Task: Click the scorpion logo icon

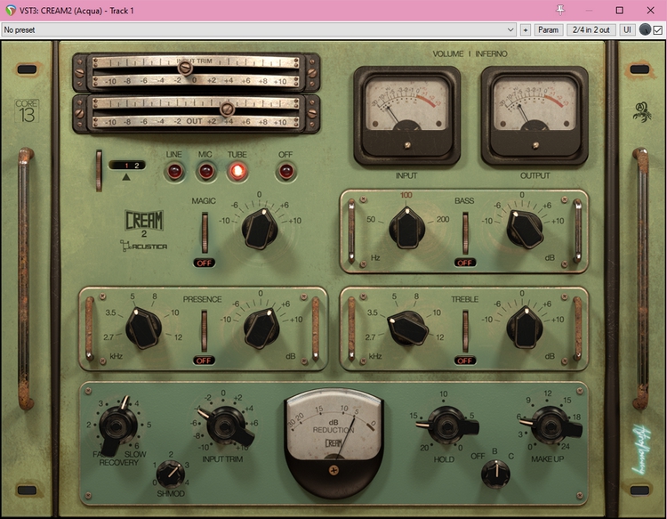Action: [x=641, y=111]
